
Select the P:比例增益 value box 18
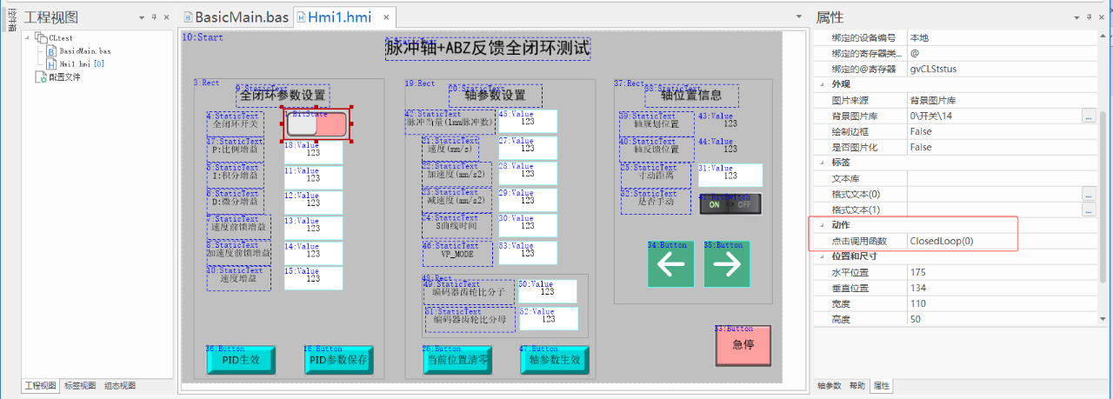[x=313, y=152]
